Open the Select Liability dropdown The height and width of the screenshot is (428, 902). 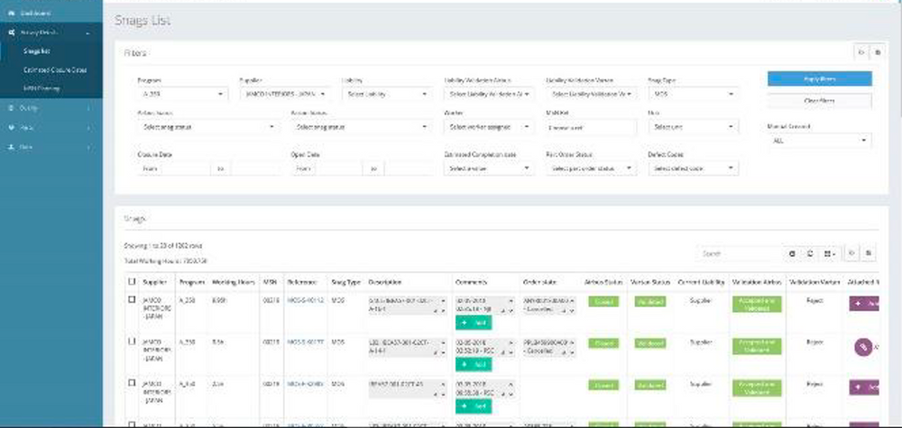[x=387, y=94]
